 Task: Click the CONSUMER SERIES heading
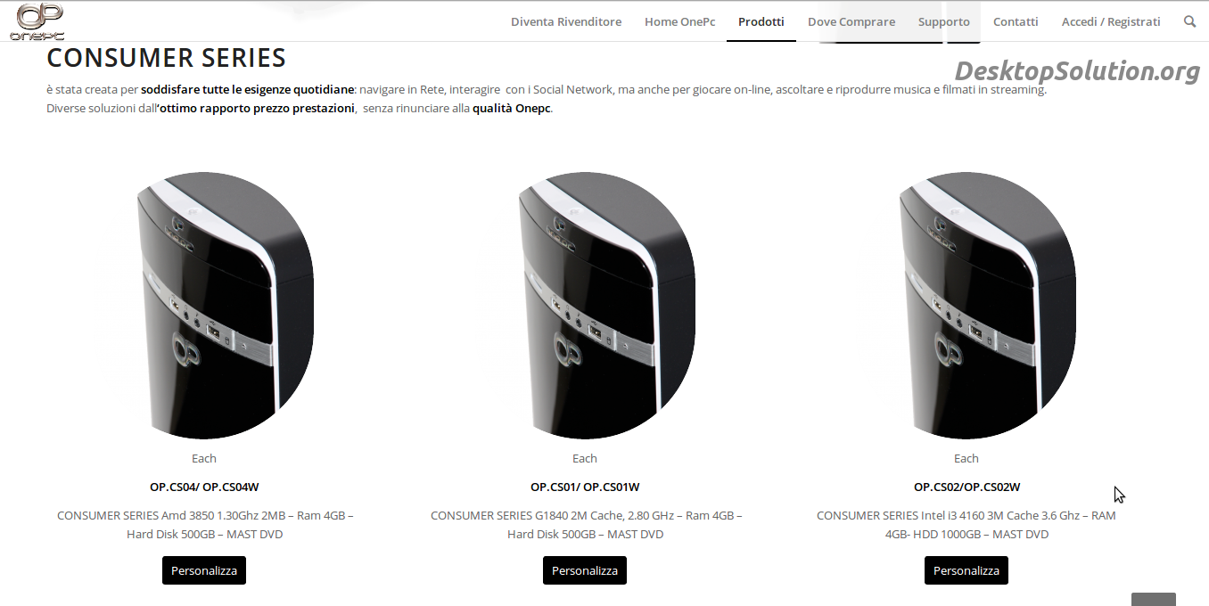point(166,58)
